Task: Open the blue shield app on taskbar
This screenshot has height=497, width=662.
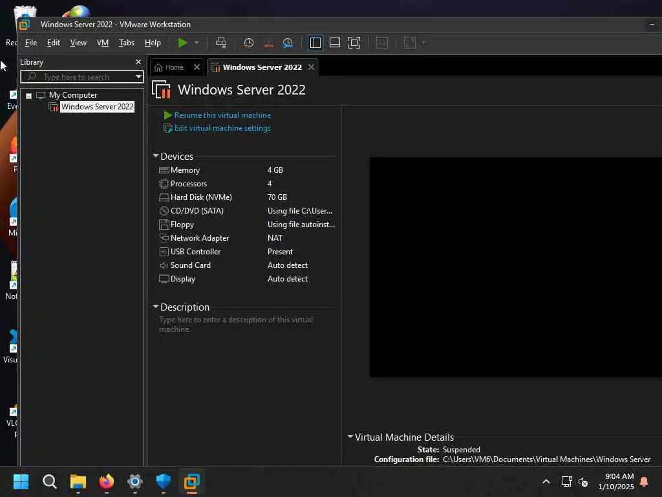Action: [x=164, y=481]
